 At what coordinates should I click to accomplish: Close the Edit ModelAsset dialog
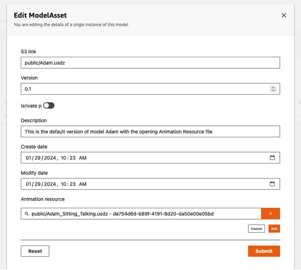click(x=284, y=15)
